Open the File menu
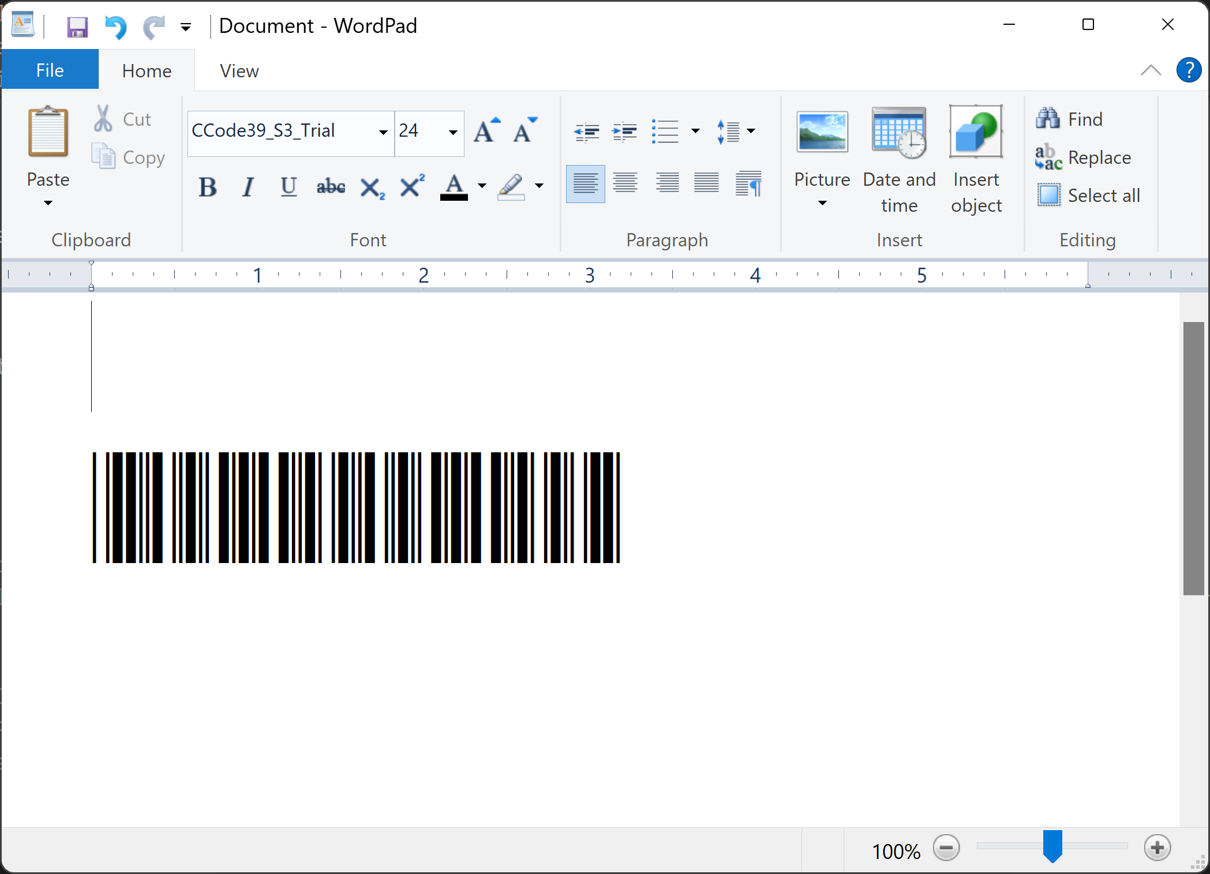This screenshot has height=874, width=1210. coord(50,70)
